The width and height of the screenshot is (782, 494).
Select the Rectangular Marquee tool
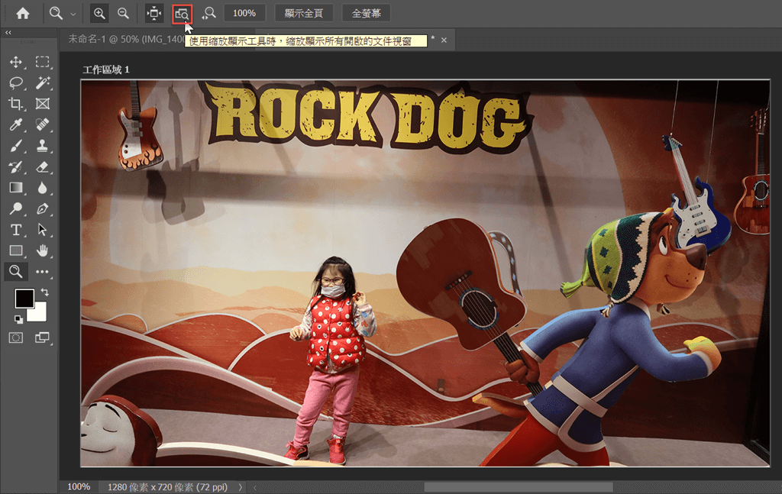pos(43,62)
